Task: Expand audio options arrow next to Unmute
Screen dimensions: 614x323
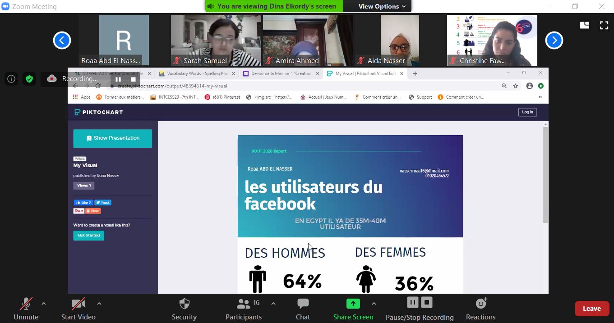Action: (x=44, y=304)
